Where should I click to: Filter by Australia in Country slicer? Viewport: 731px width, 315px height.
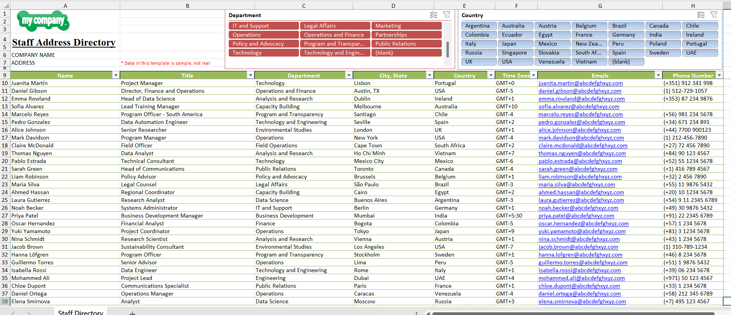coord(516,26)
